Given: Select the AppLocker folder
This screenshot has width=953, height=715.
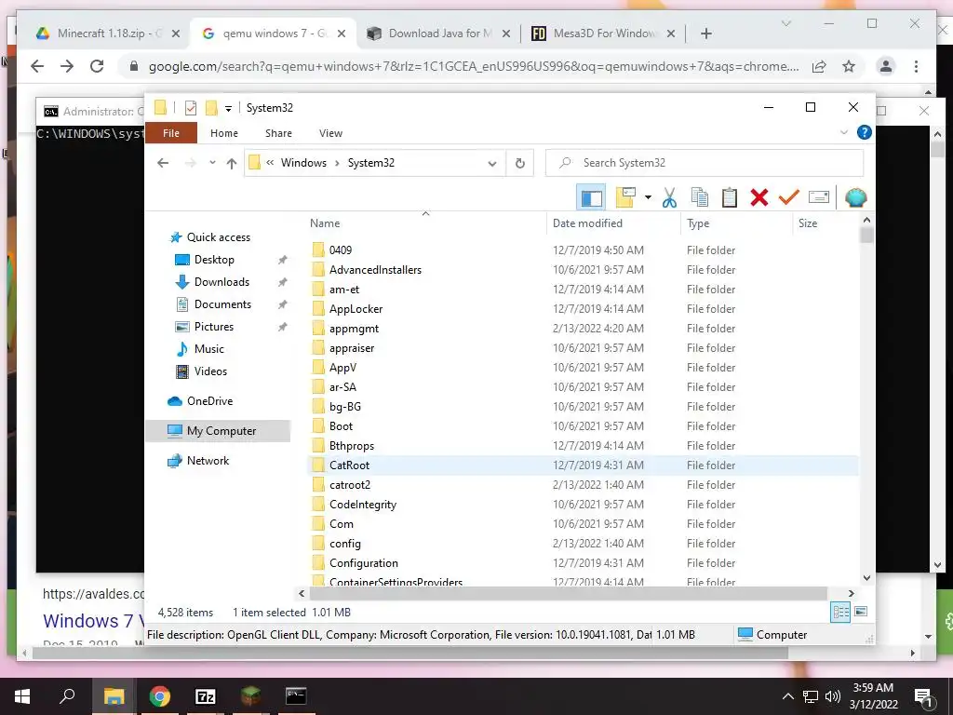Looking at the screenshot, I should pos(356,309).
